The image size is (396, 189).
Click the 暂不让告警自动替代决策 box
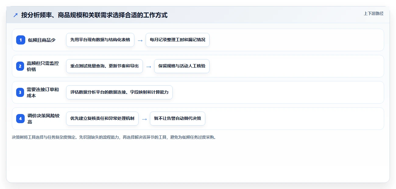click(x=178, y=119)
